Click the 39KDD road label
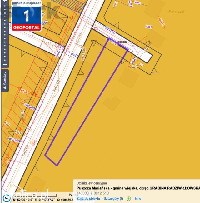 coord(122,42)
